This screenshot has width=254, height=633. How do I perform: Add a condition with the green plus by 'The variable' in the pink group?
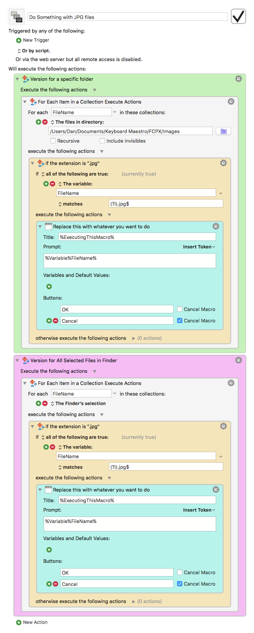click(x=46, y=447)
